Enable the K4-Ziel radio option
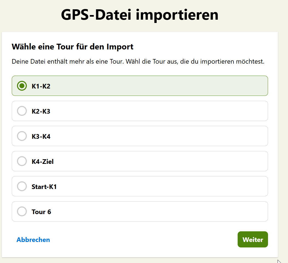This screenshot has width=288, height=263. click(x=22, y=161)
